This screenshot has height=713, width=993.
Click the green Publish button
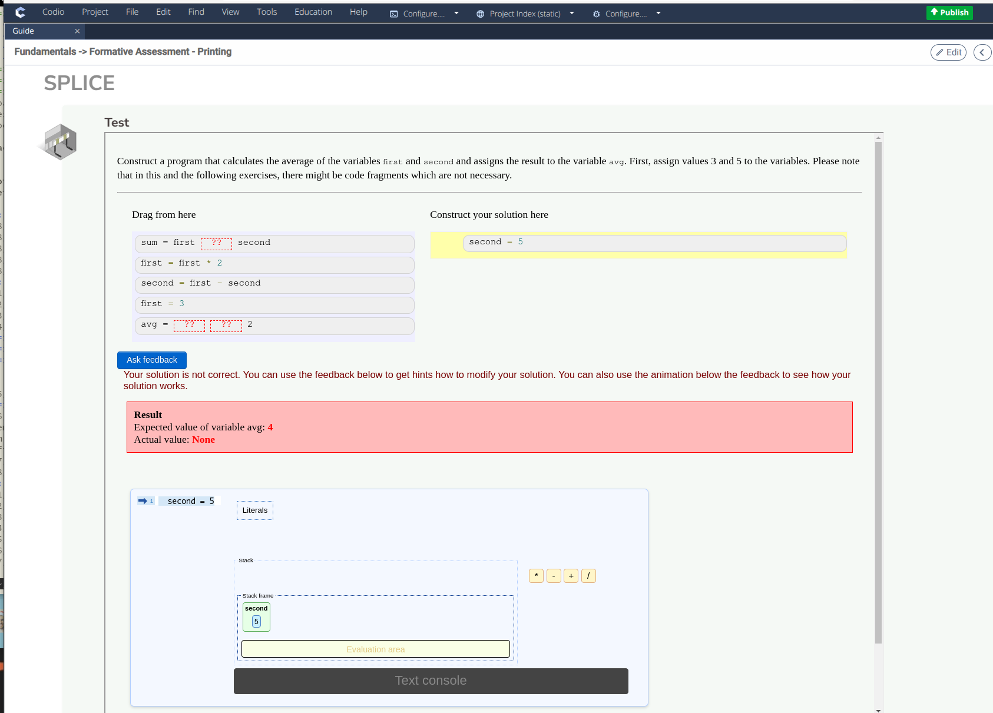[949, 12]
